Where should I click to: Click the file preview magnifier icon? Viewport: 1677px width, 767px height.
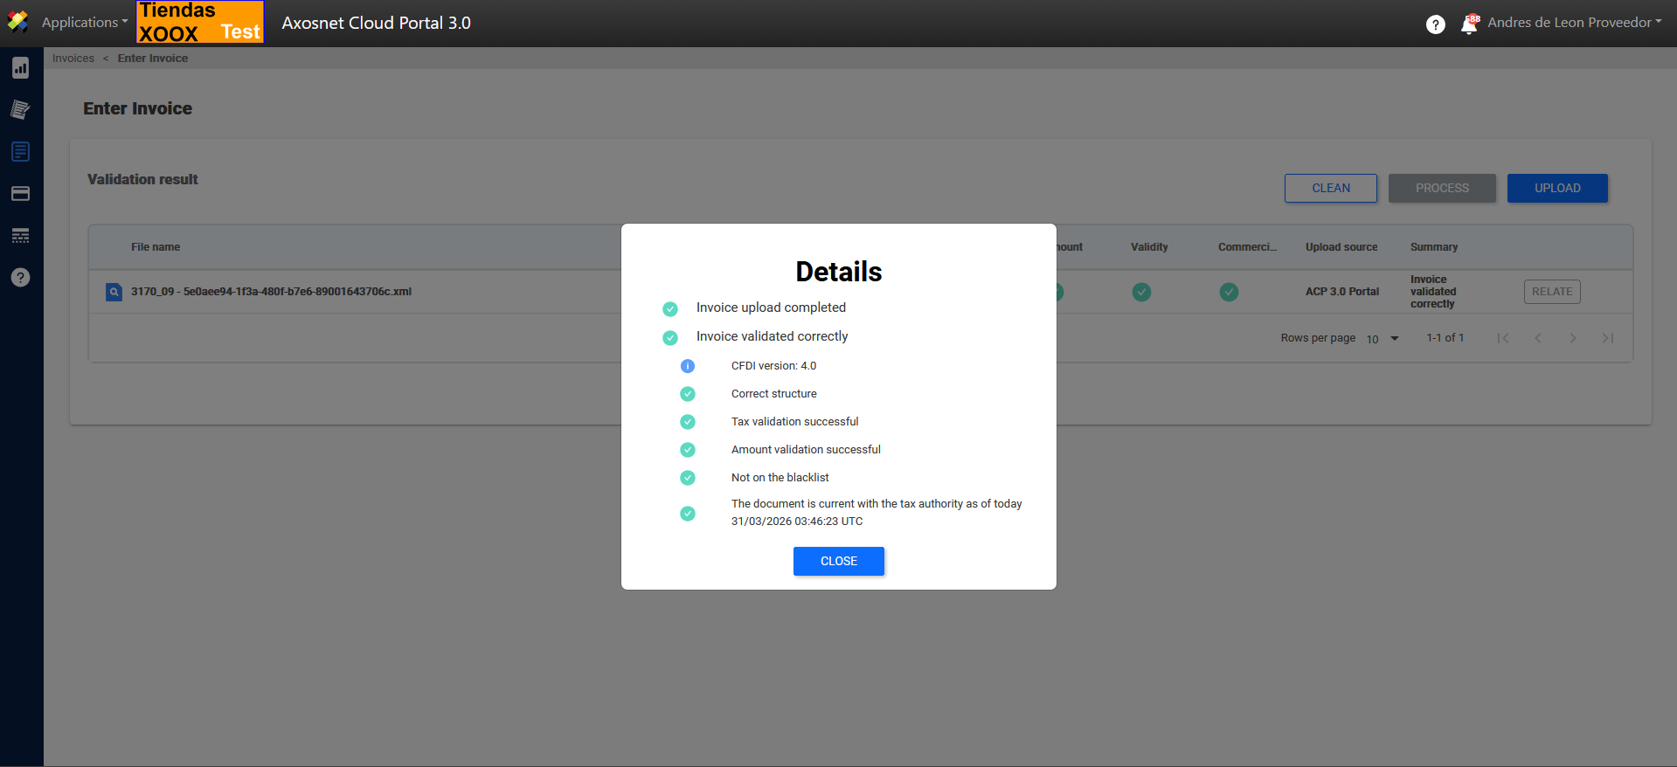(x=114, y=292)
